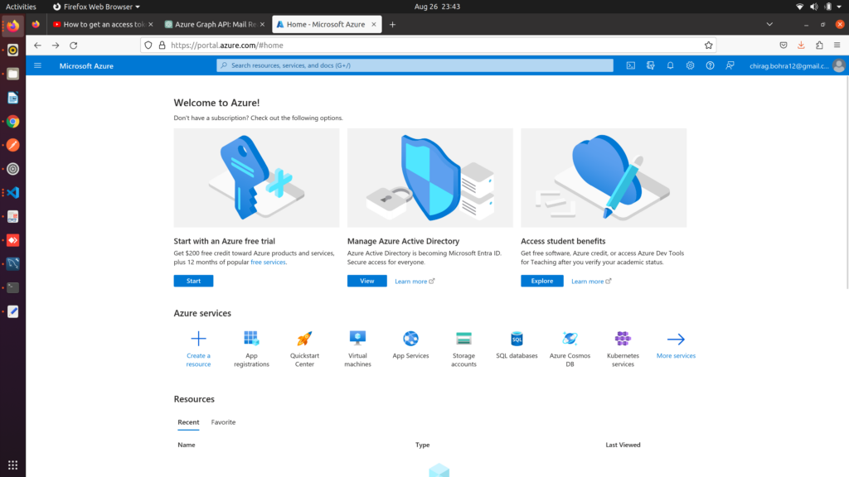
Task: Open Cloud Shell from the top bar
Action: click(631, 65)
